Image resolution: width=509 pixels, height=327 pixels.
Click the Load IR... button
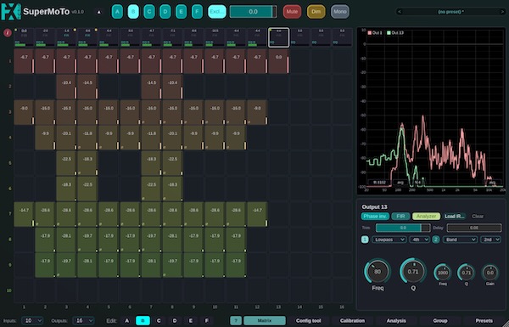point(455,216)
